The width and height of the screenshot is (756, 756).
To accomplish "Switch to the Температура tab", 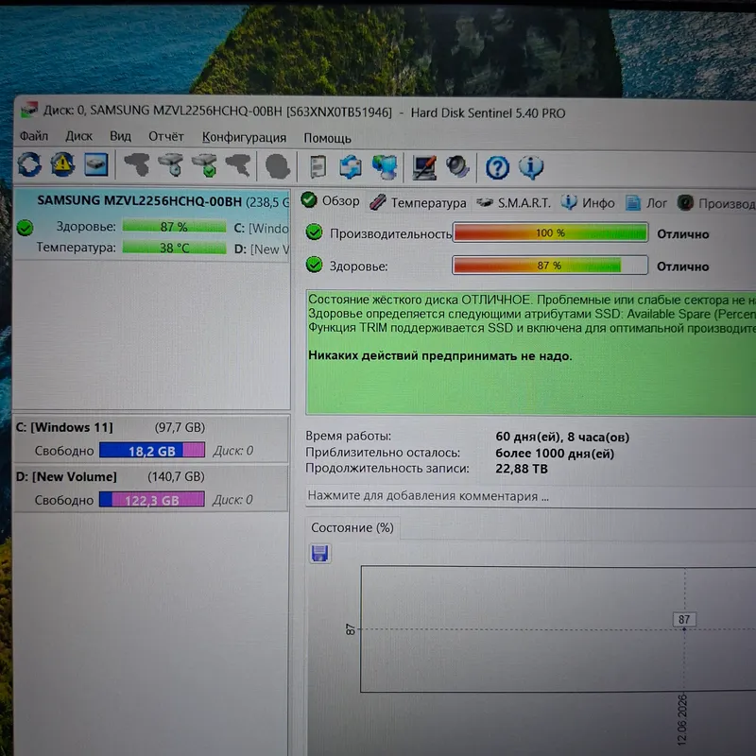I will [418, 202].
